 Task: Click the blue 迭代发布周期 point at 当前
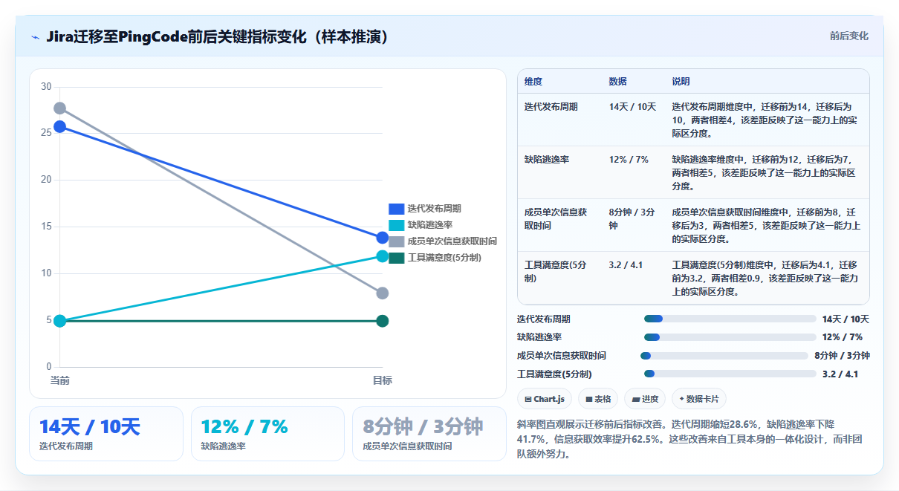point(60,127)
